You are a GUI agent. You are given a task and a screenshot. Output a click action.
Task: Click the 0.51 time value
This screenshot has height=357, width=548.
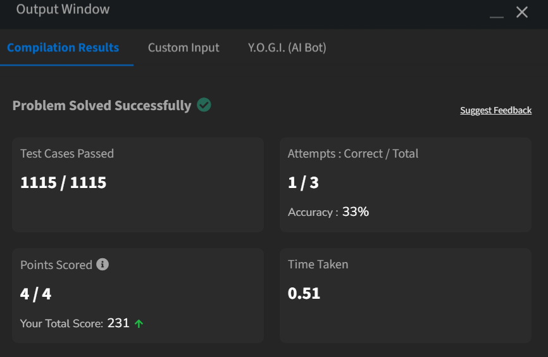[304, 293]
